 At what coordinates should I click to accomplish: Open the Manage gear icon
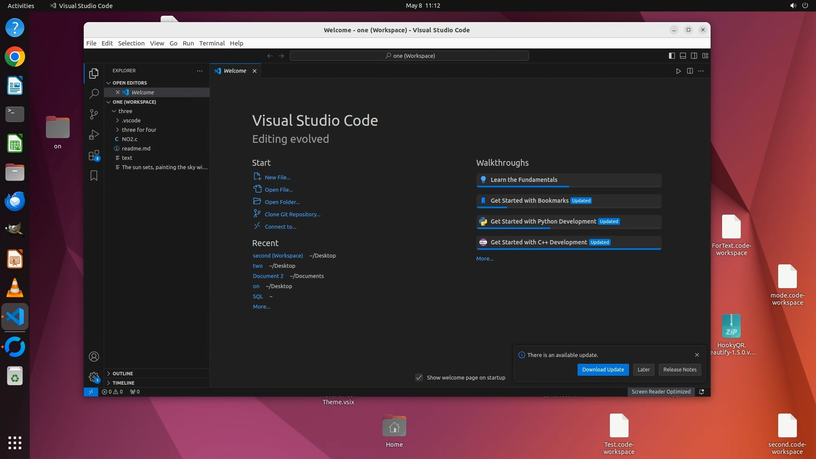(x=94, y=377)
